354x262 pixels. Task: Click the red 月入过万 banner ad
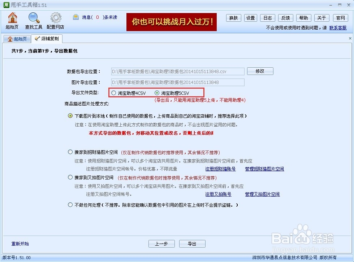click(x=171, y=22)
